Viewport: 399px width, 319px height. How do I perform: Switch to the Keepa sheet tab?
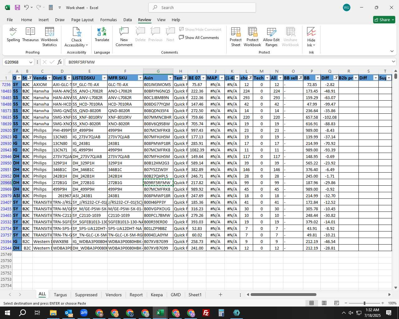(x=156, y=295)
